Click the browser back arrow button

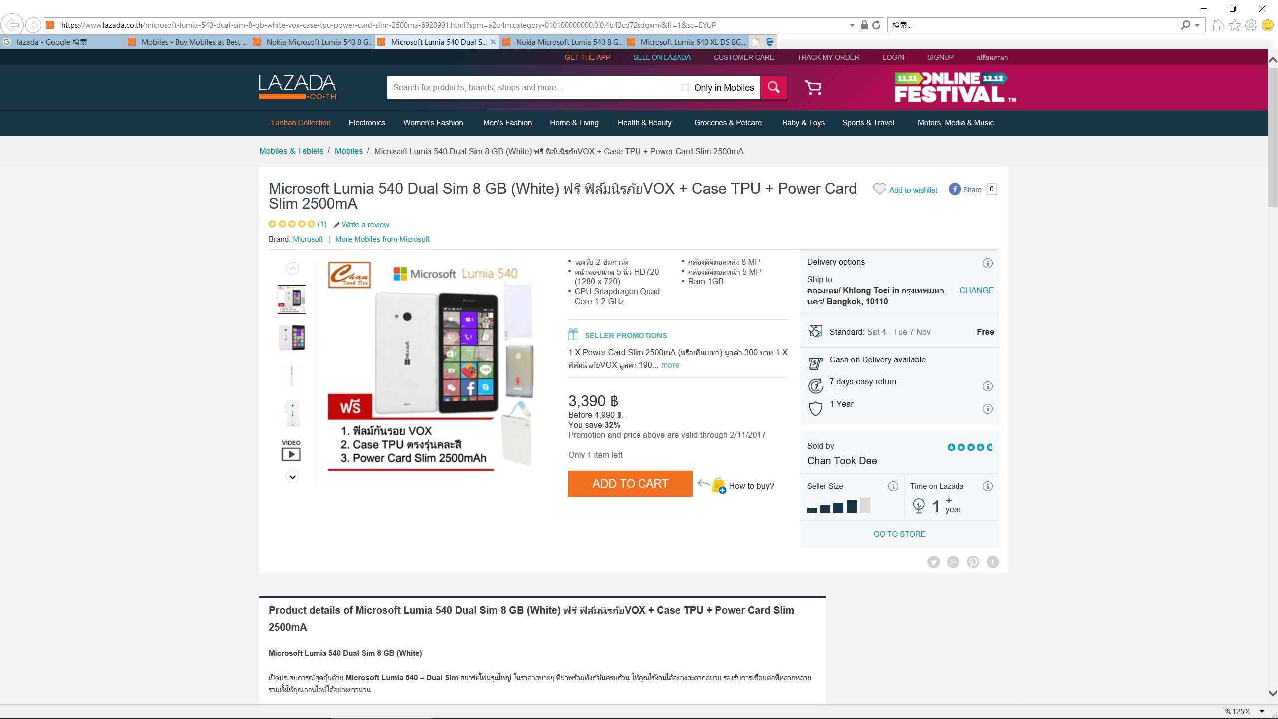pos(12,25)
